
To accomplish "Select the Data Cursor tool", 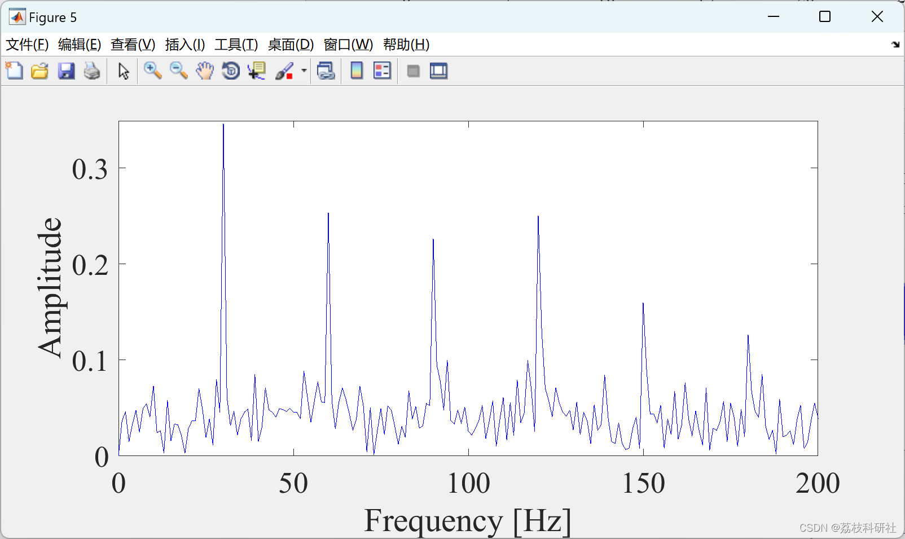I will pyautogui.click(x=257, y=71).
